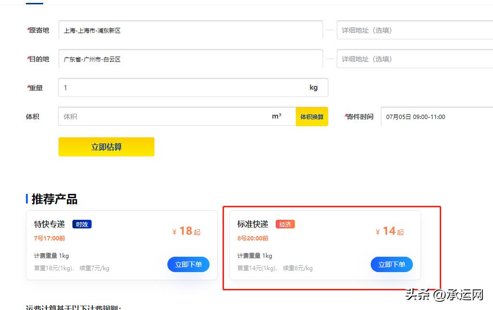The width and height of the screenshot is (493, 310).
Task: Click the 体积 volume input field
Action: (x=173, y=116)
